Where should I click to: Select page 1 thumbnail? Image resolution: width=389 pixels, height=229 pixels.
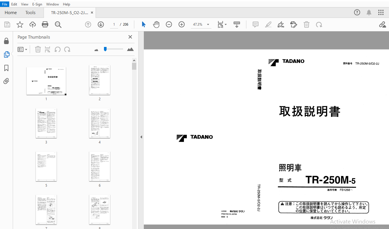[46, 81]
